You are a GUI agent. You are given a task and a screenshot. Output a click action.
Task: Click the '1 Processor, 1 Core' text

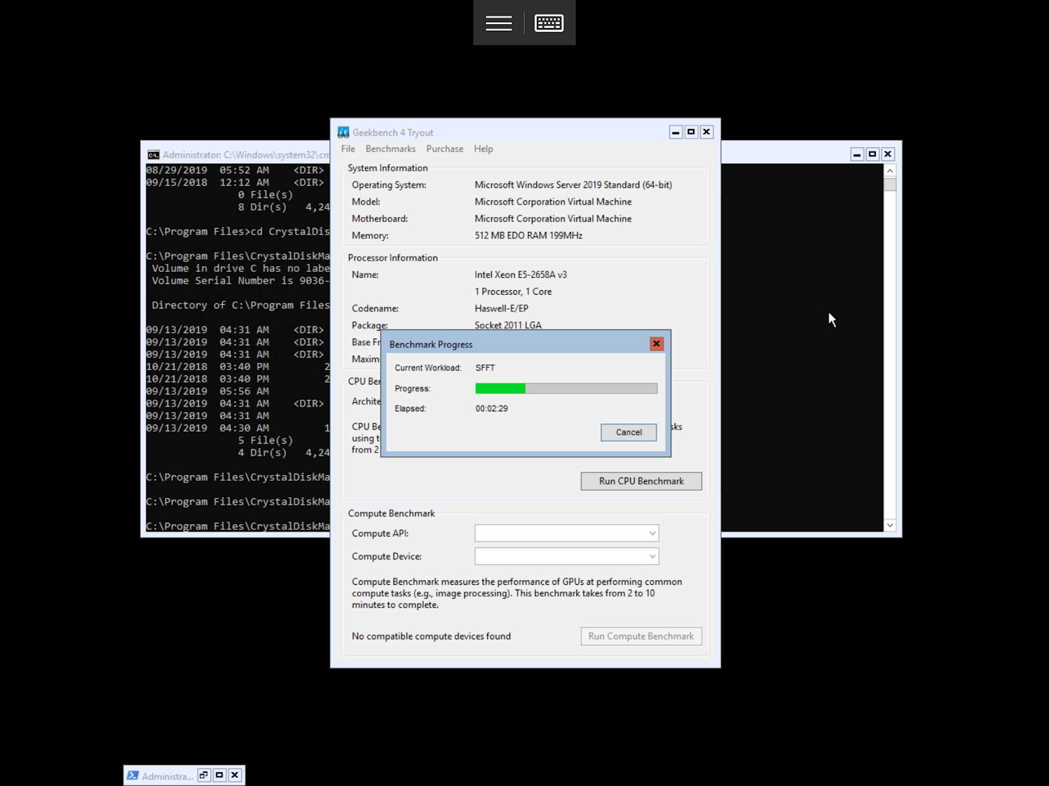(513, 292)
